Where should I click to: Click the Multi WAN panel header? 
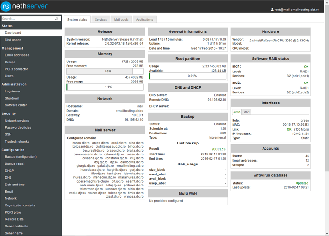point(188,194)
